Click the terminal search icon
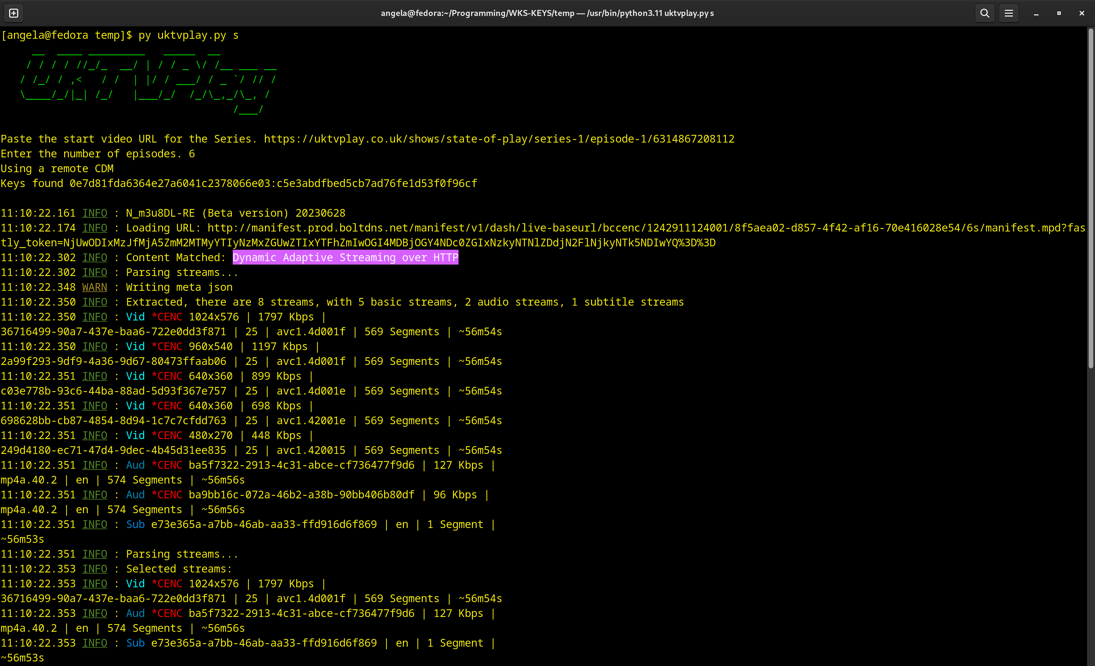 [984, 13]
